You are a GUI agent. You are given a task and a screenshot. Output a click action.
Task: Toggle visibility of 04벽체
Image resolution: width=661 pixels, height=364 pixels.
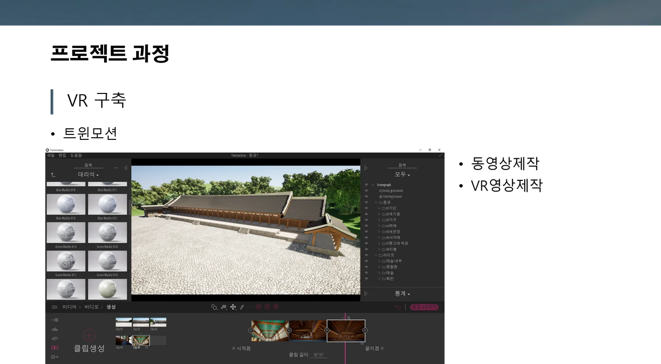366,225
